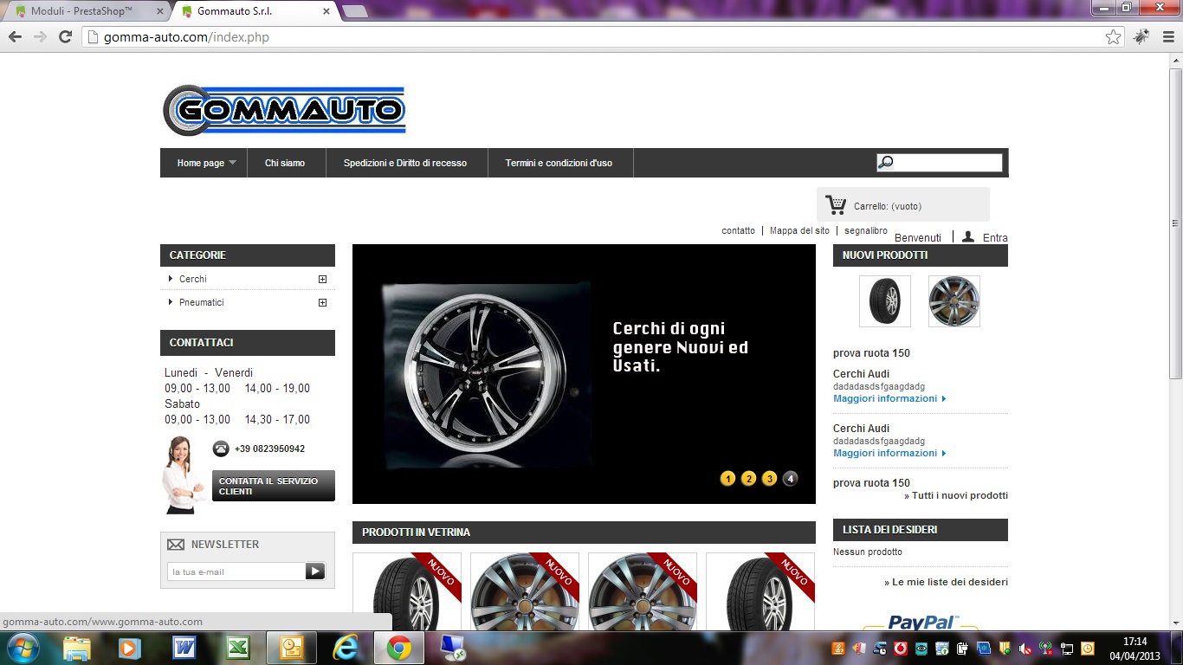Open a new browser tab

coord(355,11)
